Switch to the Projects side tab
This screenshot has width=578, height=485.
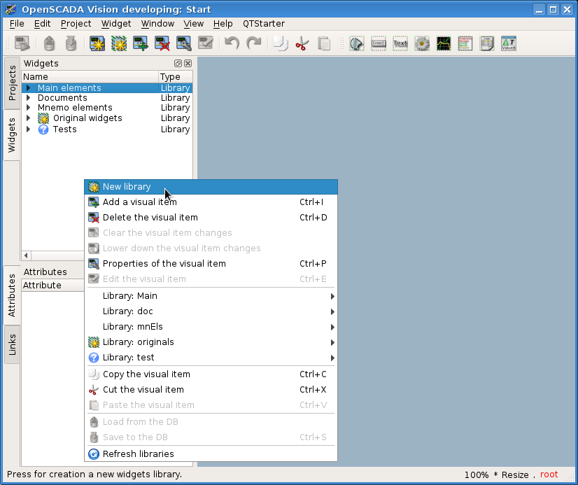pyautogui.click(x=12, y=83)
